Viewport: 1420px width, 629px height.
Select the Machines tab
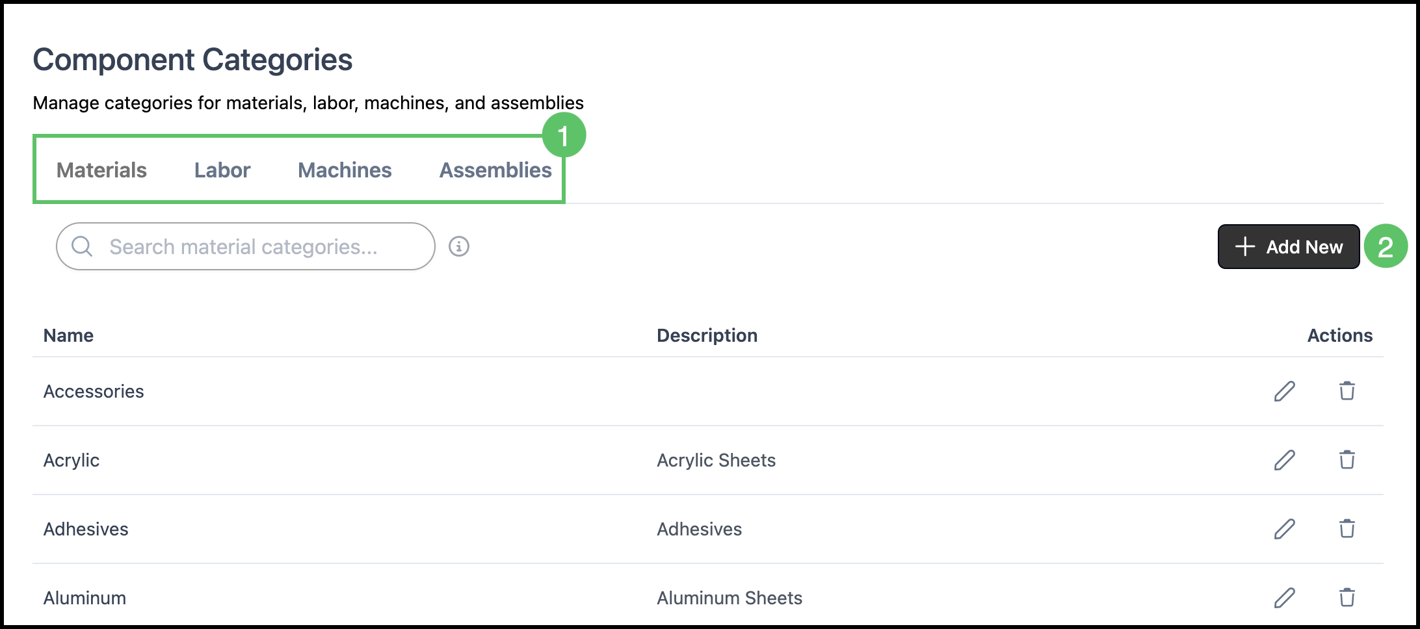click(x=345, y=170)
